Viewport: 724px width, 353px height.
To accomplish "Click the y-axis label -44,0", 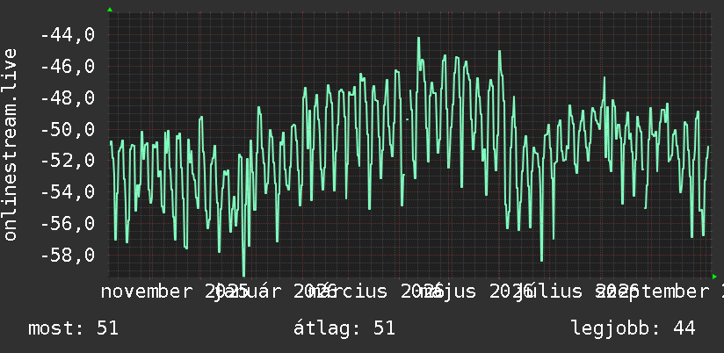I will point(68,34).
